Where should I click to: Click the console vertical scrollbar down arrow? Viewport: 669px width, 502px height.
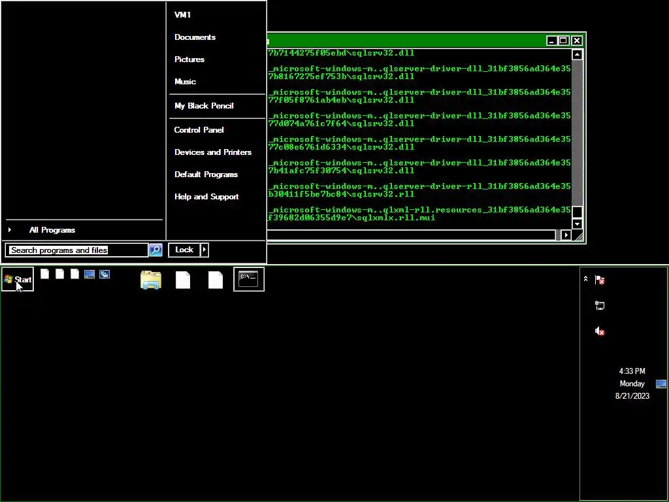577,224
